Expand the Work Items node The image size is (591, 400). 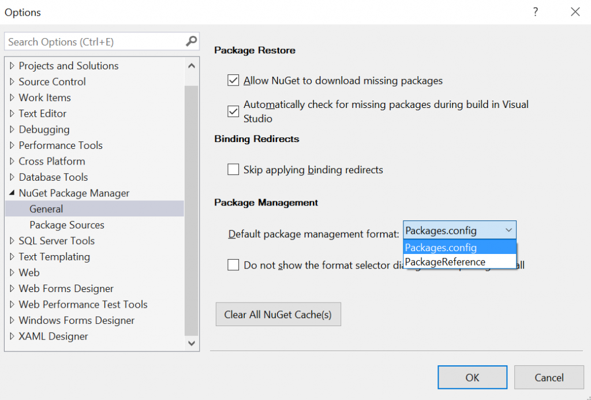[12, 98]
